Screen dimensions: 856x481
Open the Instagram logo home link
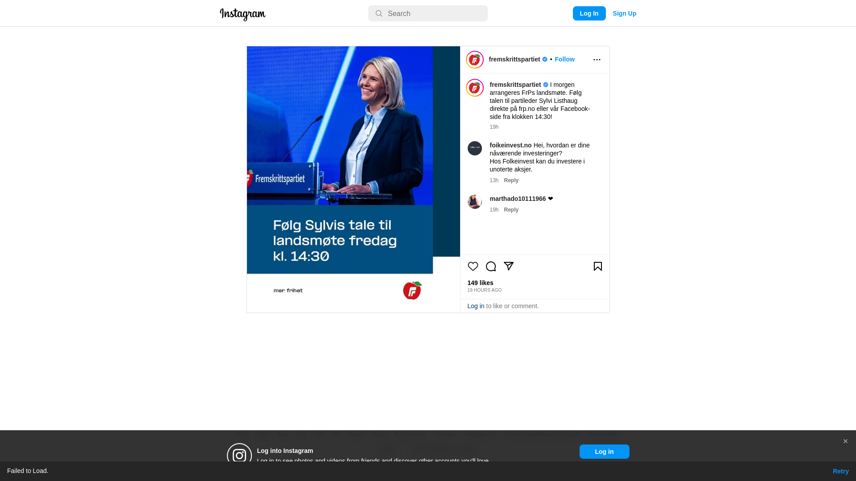pos(243,14)
